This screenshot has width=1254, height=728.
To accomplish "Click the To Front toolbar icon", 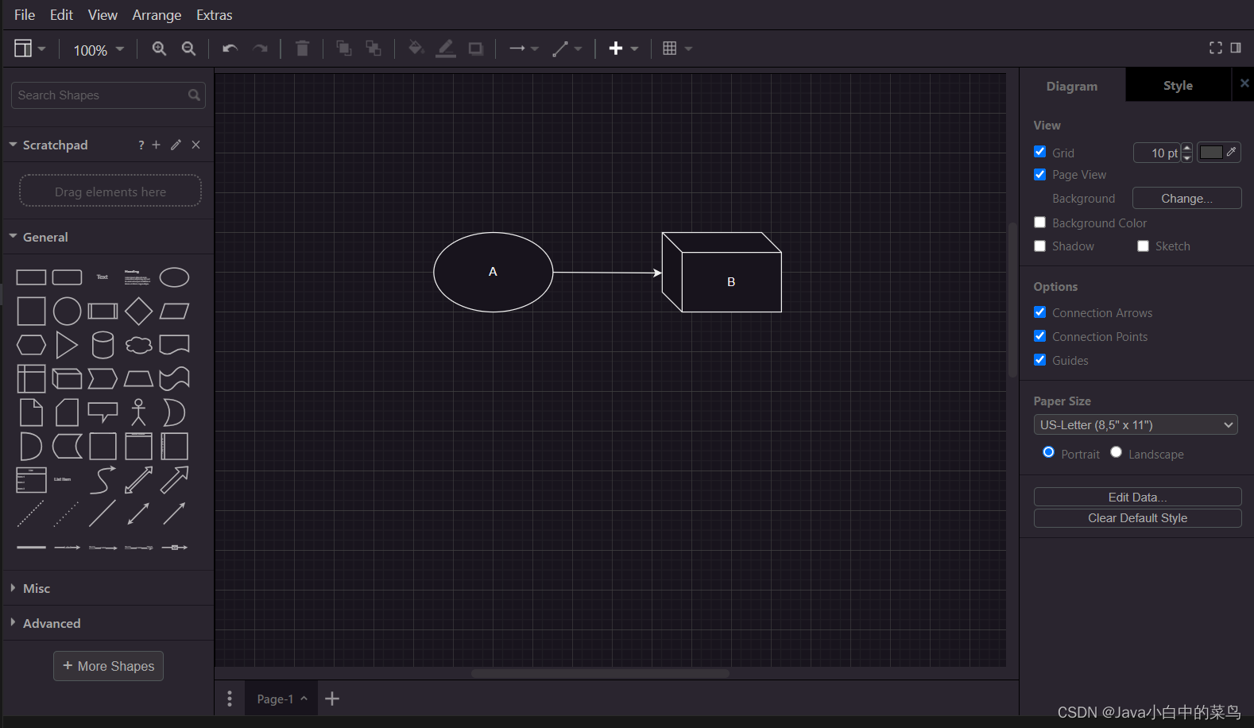I will pos(343,48).
